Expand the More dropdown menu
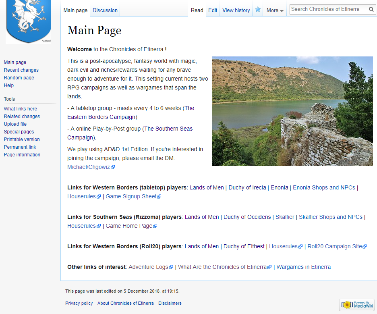377x314 pixels. click(x=275, y=10)
